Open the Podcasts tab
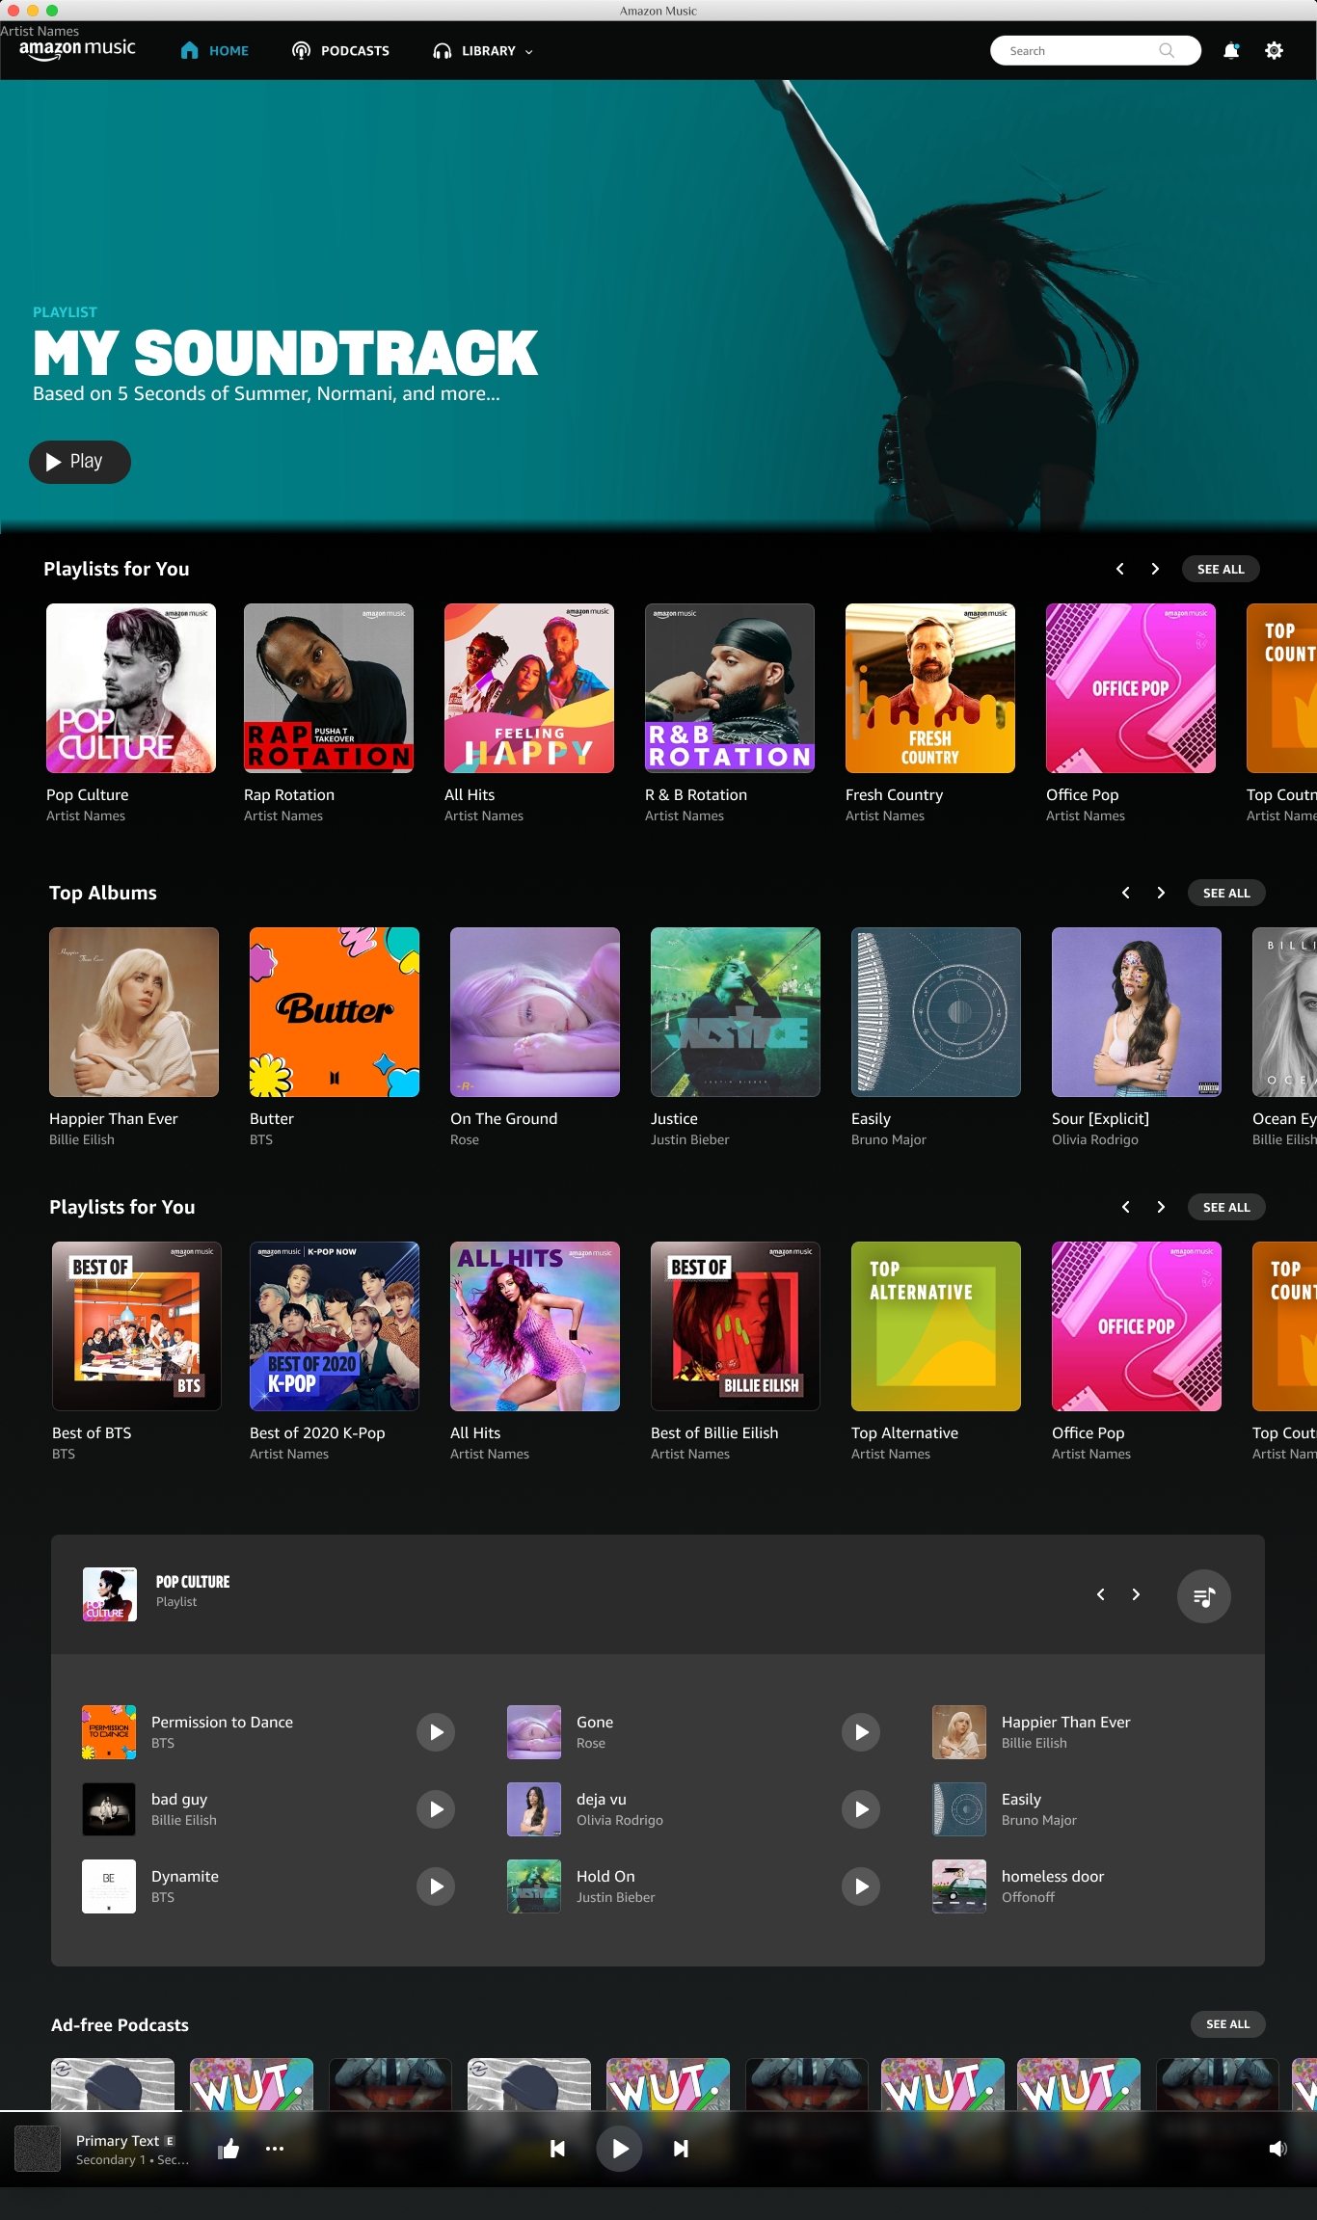1317x2220 pixels. pos(341,51)
